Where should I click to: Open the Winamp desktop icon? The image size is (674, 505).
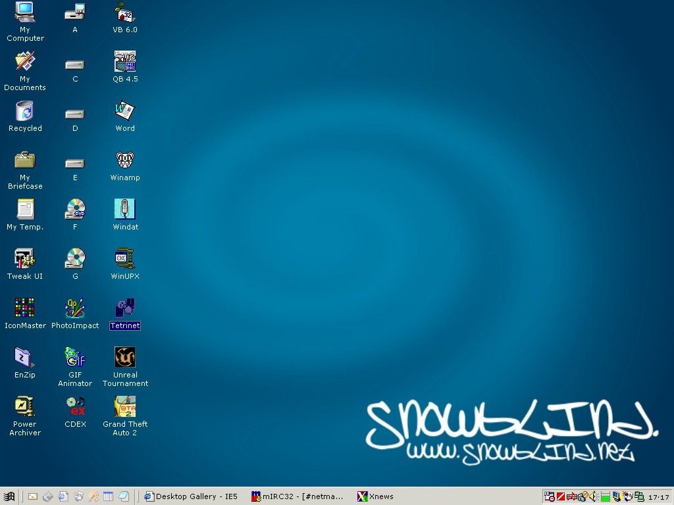125,160
